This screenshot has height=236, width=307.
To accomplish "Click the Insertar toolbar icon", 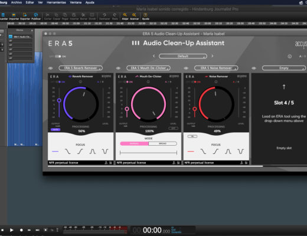I will (x=74, y=15).
